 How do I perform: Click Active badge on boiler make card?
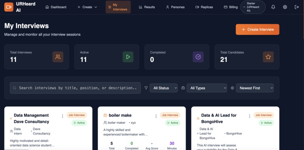point(172,123)
